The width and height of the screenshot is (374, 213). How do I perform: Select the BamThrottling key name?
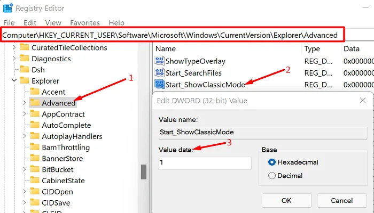click(x=66, y=148)
